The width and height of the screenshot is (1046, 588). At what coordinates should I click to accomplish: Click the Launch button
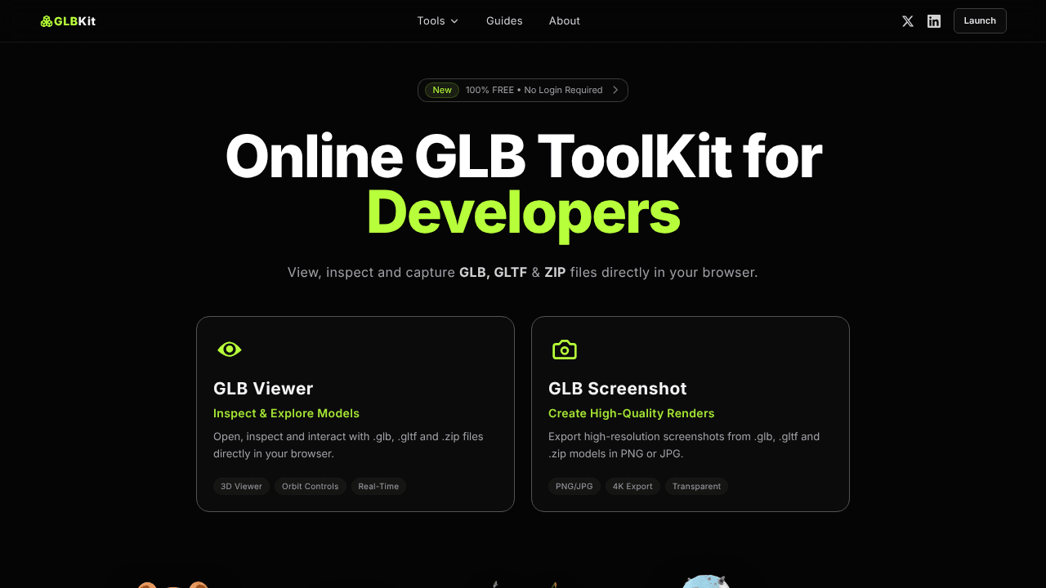tap(980, 21)
